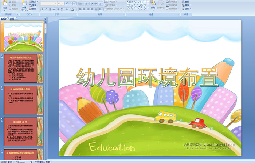Click the Decrease Font Size icon
This screenshot has height=163, width=255.
pyautogui.click(x=70, y=3)
